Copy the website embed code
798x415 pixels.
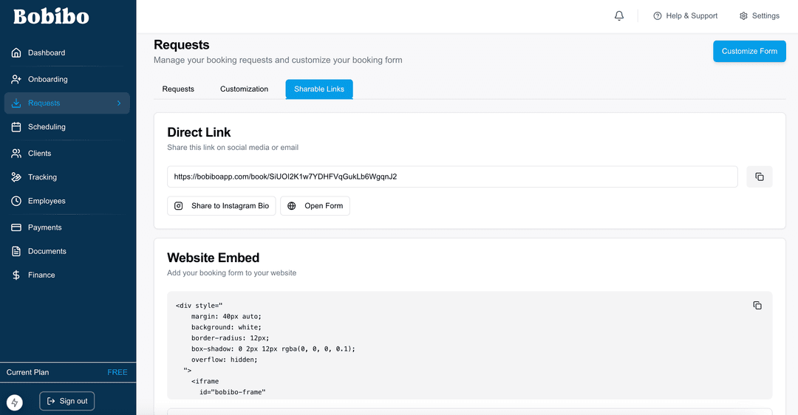pos(757,306)
